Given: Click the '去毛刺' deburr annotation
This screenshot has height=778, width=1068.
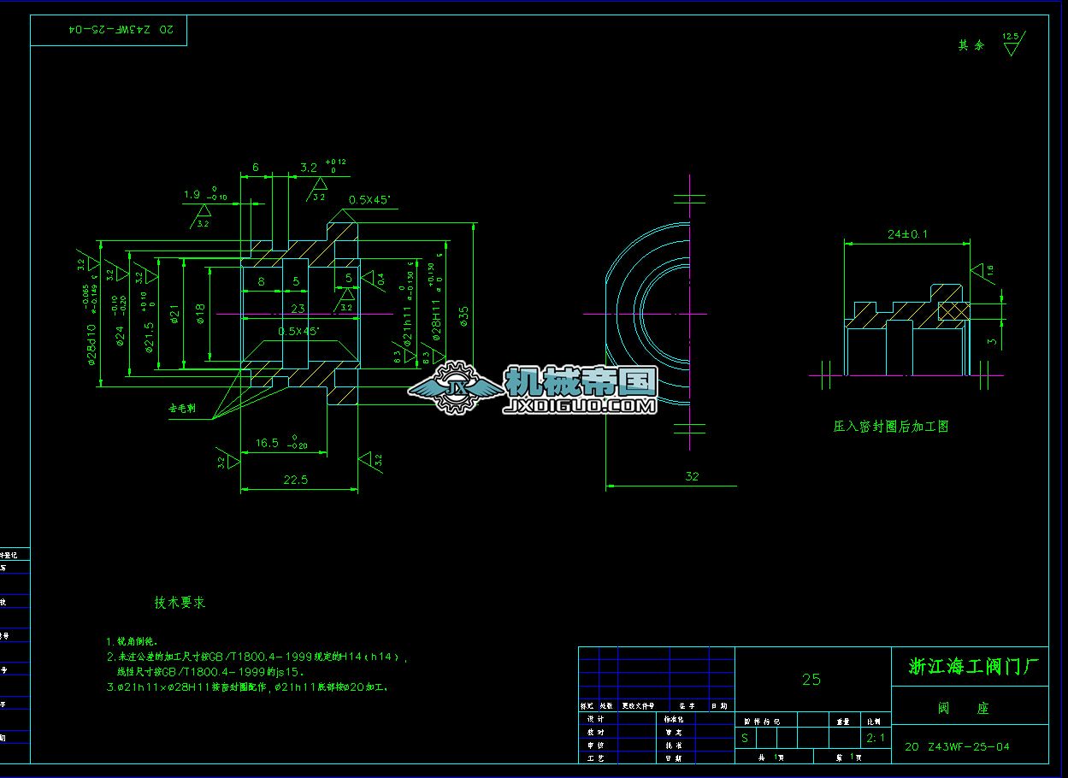Looking at the screenshot, I should click(181, 408).
